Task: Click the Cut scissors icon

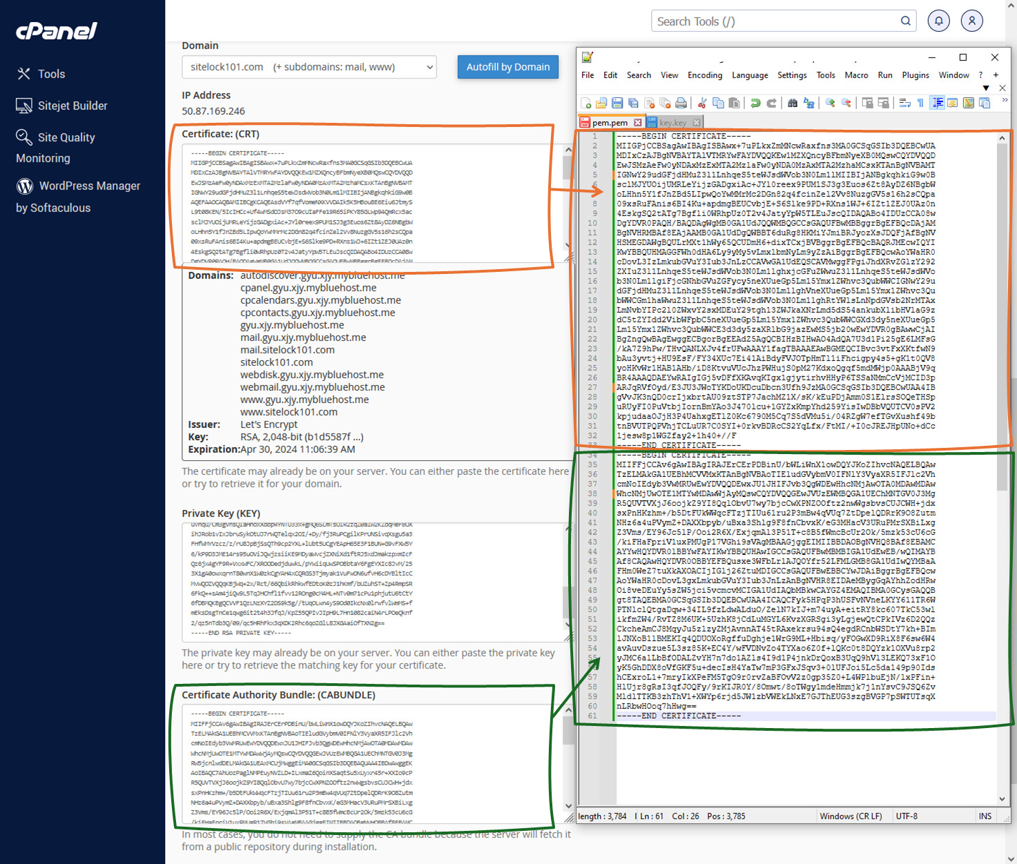Action: (x=702, y=103)
